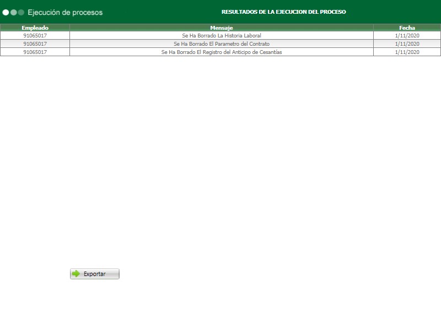Select the white circle in the title bar
Image resolution: width=441 pixels, height=319 pixels.
pyautogui.click(x=6, y=12)
